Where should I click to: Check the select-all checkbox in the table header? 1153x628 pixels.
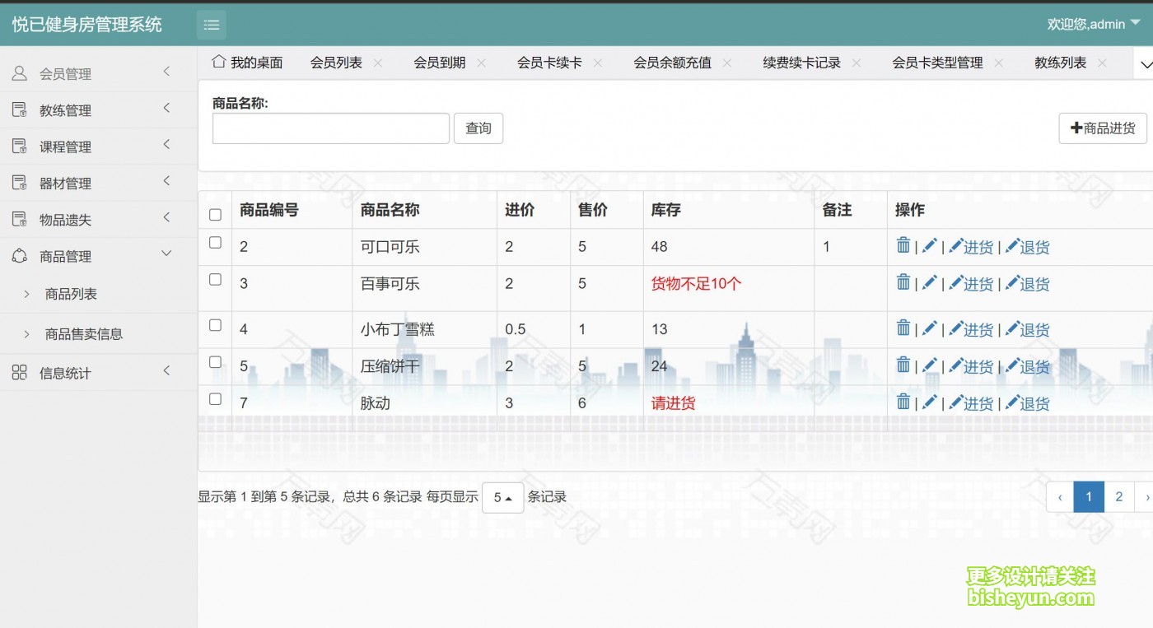point(215,213)
